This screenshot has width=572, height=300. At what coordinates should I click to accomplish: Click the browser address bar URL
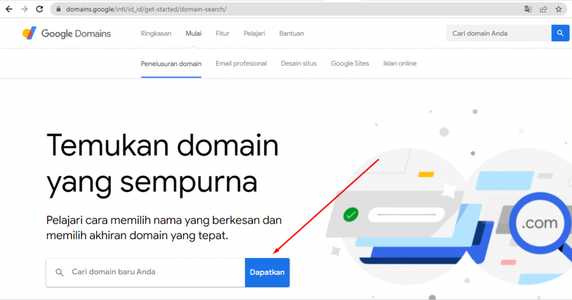(x=146, y=9)
